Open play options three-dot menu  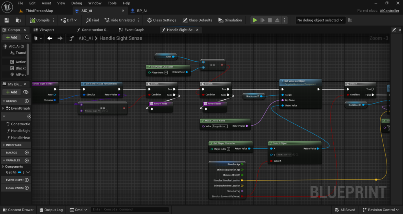(285, 20)
